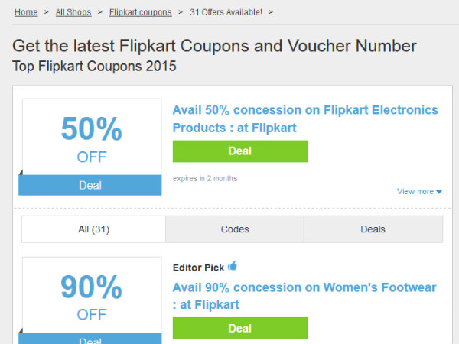
Task: Click the 50% OFF coupon thumbnail
Action: click(x=91, y=138)
